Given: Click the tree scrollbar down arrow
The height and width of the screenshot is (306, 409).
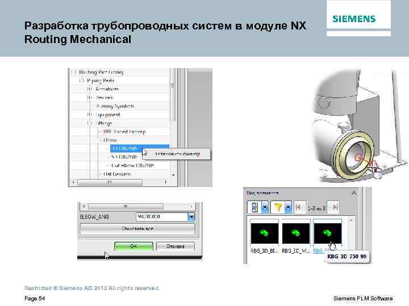Looking at the screenshot, I should [x=173, y=175].
